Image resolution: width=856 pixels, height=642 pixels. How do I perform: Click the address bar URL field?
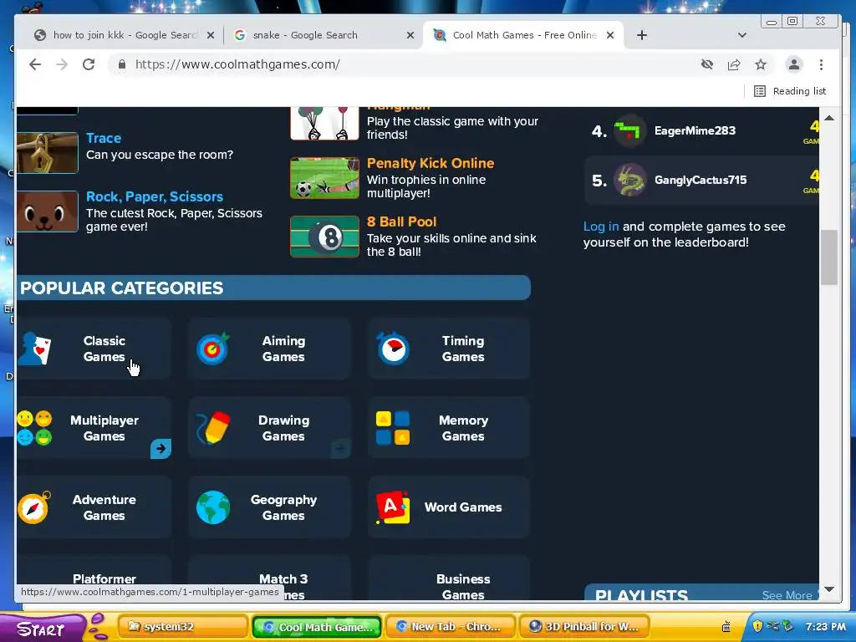[404, 64]
